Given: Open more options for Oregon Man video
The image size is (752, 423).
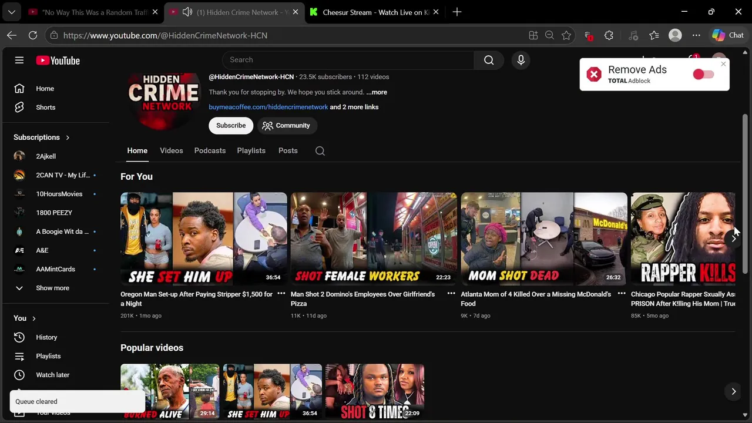Looking at the screenshot, I should (x=281, y=294).
